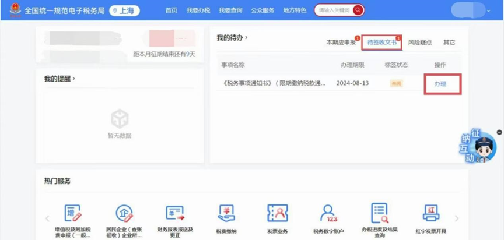Click 办税进度及结果查询 icon
This screenshot has width=504, height=240.
(380, 213)
